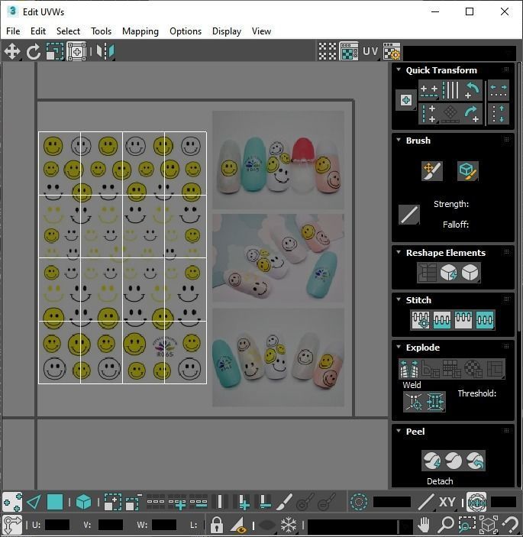Click Stitch To Average icon
523x537 pixels.
pyautogui.click(x=442, y=320)
